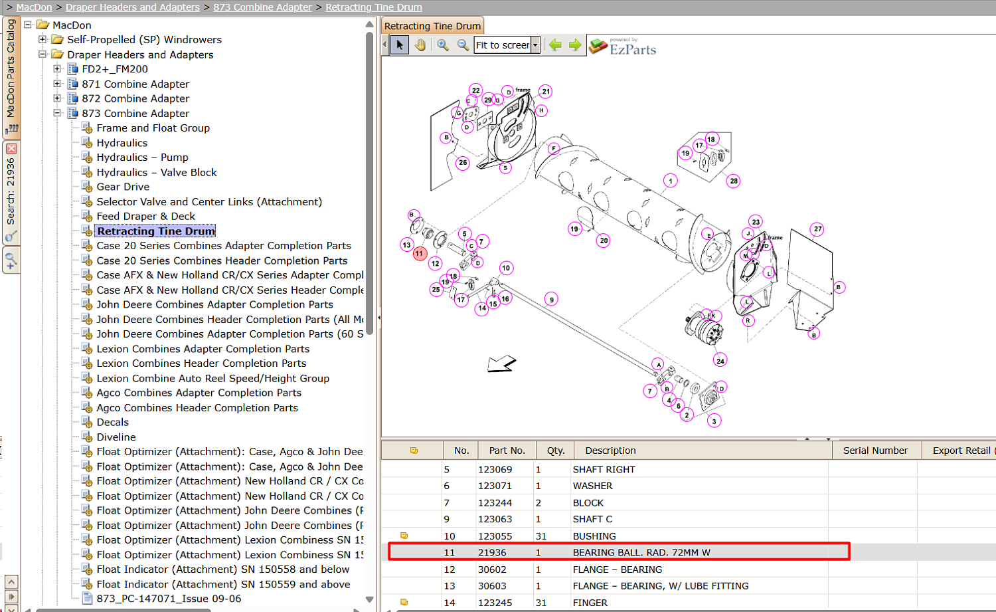Open the Frame and Float Group page
The width and height of the screenshot is (996, 612).
click(x=153, y=128)
